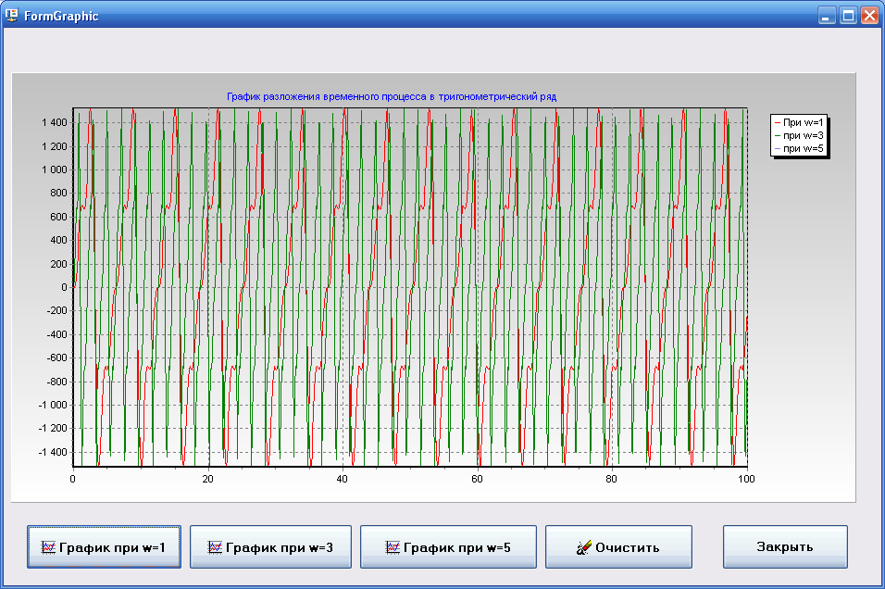Click the chart icon on the w=5 button
Image resolution: width=885 pixels, height=589 pixels.
click(x=393, y=547)
